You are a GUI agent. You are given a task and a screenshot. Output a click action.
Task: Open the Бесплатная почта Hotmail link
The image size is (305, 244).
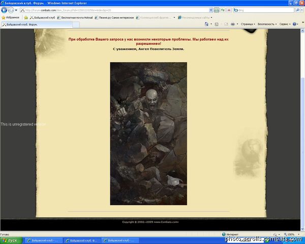75,18
